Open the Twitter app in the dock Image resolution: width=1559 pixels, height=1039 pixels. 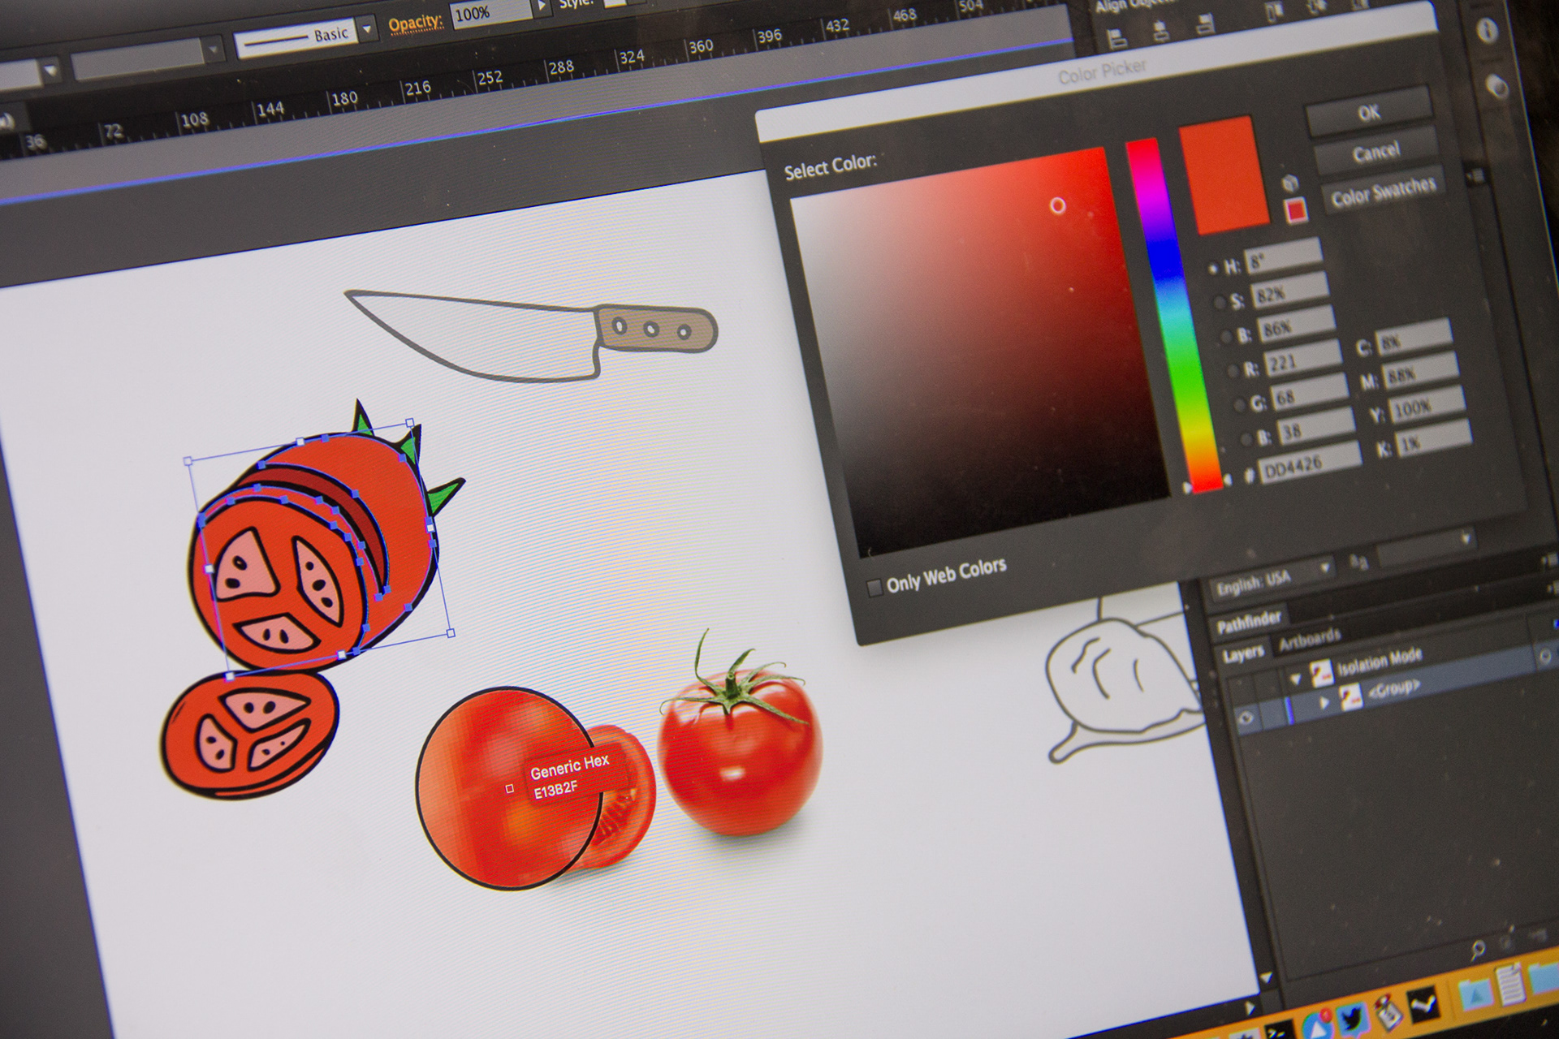coord(1352,1019)
